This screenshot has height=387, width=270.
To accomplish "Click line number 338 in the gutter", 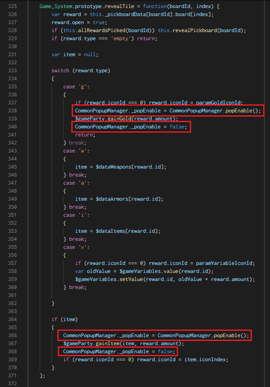I will [12, 111].
